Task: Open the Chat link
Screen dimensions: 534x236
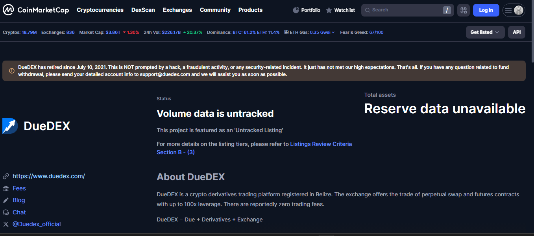Action: tap(19, 212)
